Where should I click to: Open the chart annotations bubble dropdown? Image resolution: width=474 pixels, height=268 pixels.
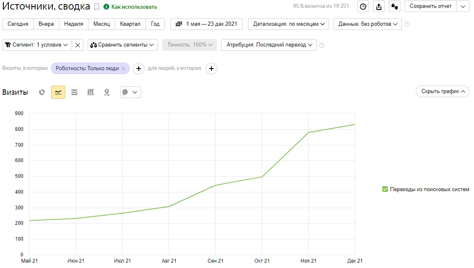(130, 92)
